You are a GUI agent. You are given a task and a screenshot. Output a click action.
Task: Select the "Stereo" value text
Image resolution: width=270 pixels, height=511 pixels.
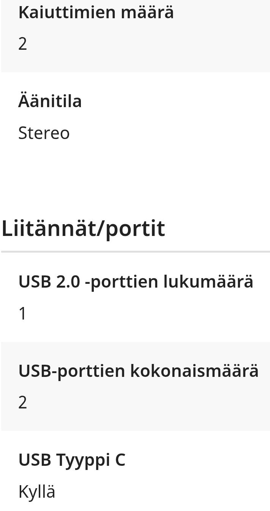coord(44,133)
